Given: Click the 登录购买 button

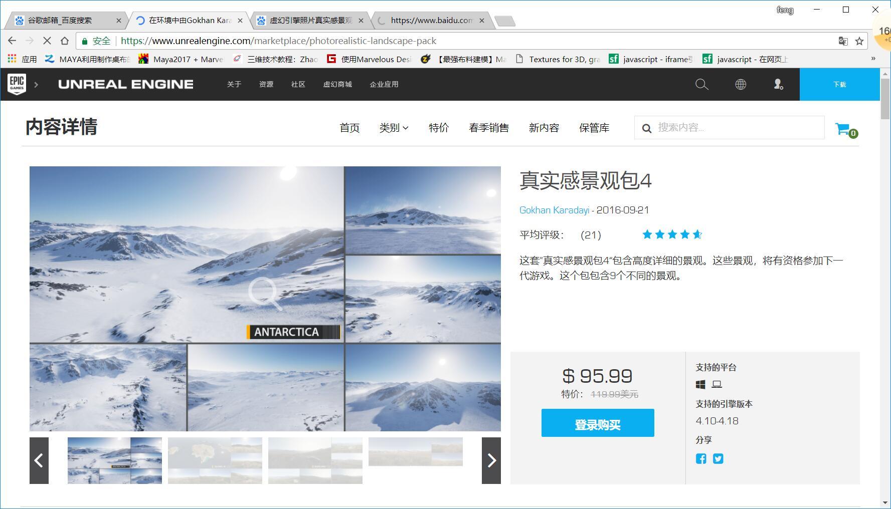Looking at the screenshot, I should (x=598, y=423).
